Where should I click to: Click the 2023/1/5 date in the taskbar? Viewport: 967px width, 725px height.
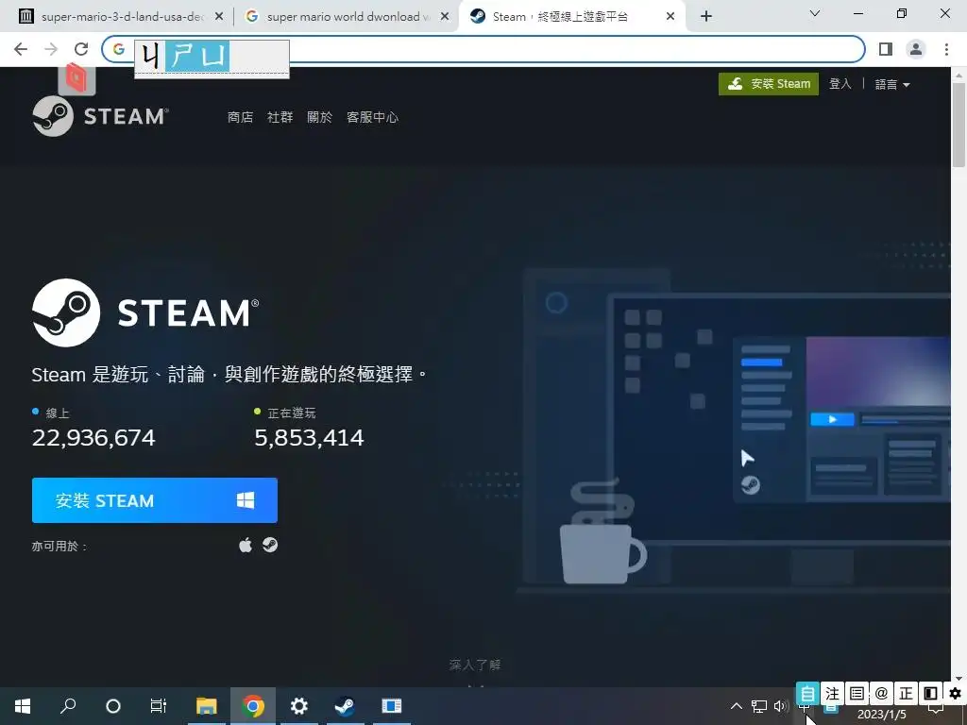click(x=881, y=715)
